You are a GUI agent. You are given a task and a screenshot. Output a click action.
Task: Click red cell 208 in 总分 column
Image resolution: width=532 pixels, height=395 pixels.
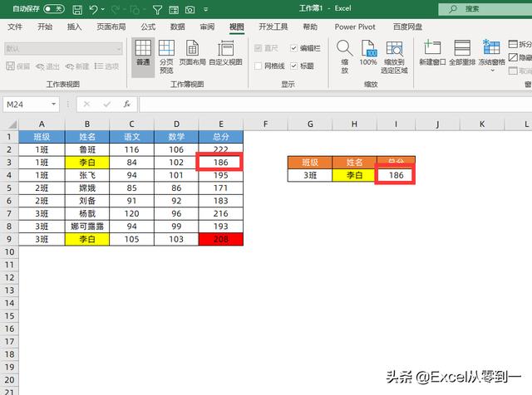tap(221, 239)
